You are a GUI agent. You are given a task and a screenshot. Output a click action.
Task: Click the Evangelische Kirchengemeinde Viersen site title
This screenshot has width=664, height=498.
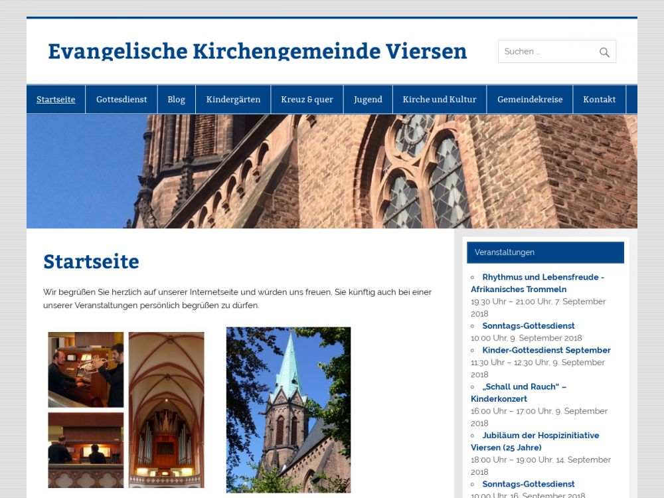[257, 51]
